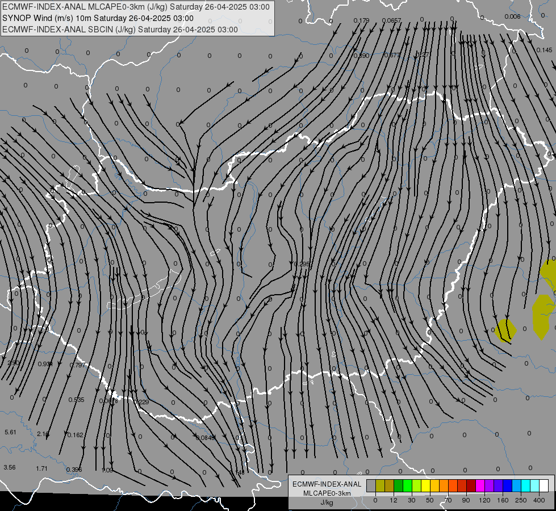This screenshot has height=511, width=556.
Task: Click legend scale value 12
Action: click(393, 500)
